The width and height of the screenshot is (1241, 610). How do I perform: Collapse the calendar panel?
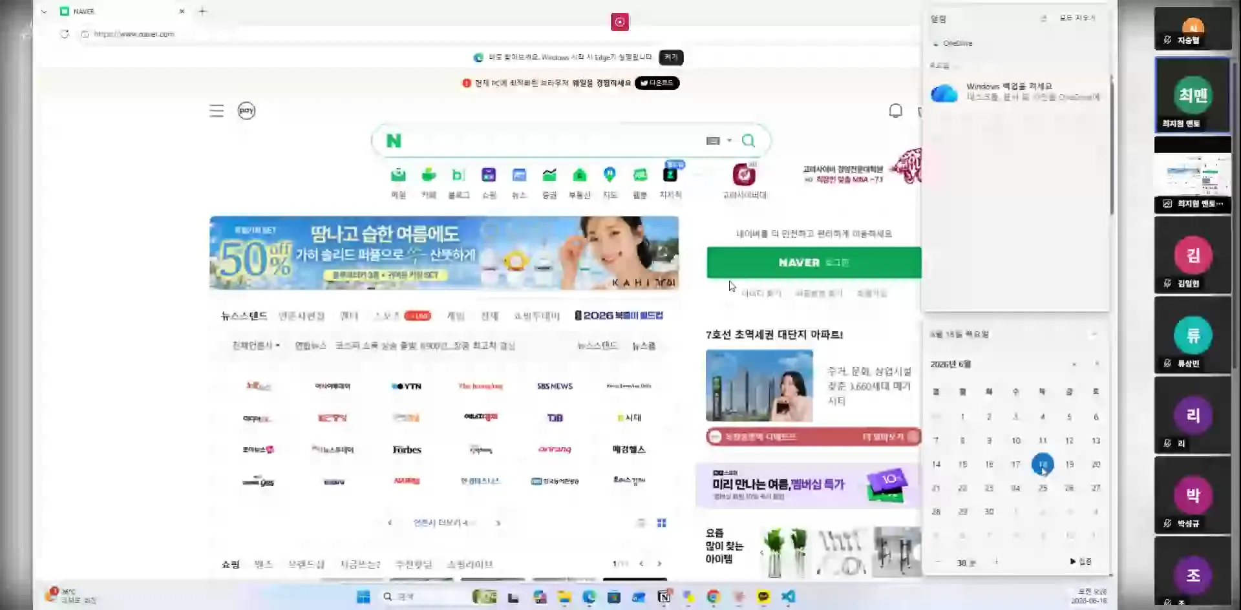click(1094, 335)
